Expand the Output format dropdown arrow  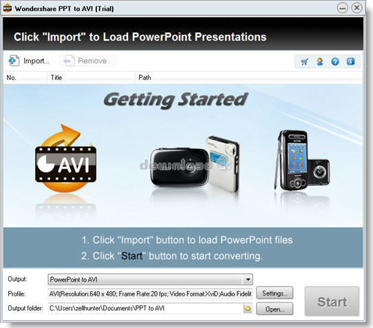coord(248,279)
